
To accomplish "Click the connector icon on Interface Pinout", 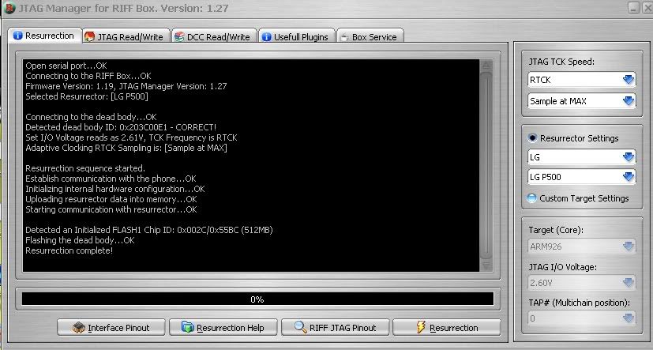I will [79, 328].
